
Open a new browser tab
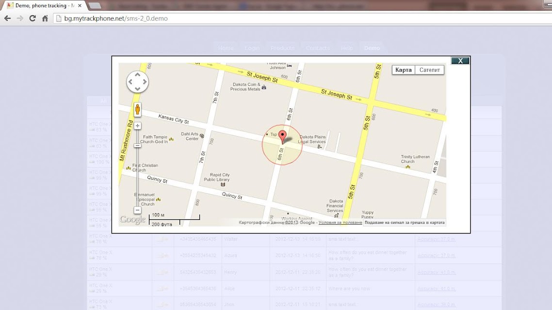(95, 6)
